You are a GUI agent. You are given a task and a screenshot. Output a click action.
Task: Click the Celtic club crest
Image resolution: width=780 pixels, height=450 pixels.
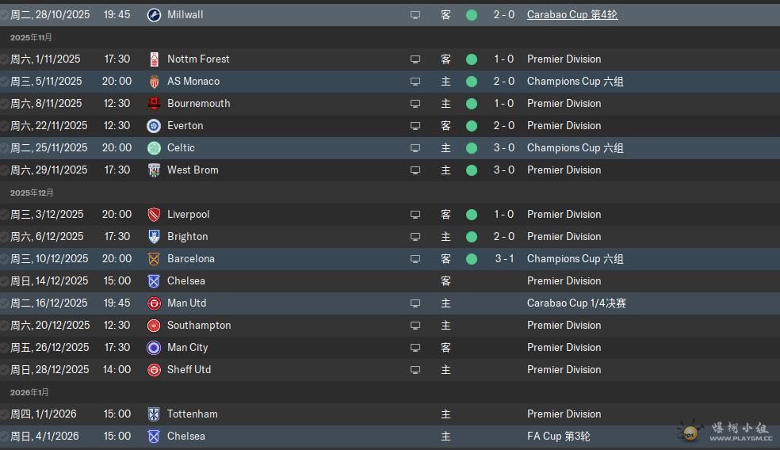point(154,148)
